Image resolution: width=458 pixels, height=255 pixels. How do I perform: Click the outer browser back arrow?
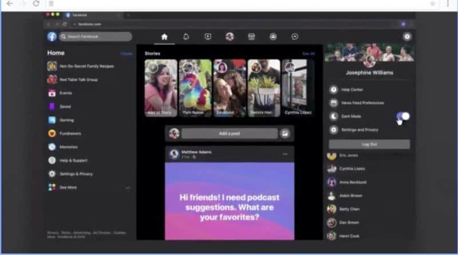click(x=10, y=3)
